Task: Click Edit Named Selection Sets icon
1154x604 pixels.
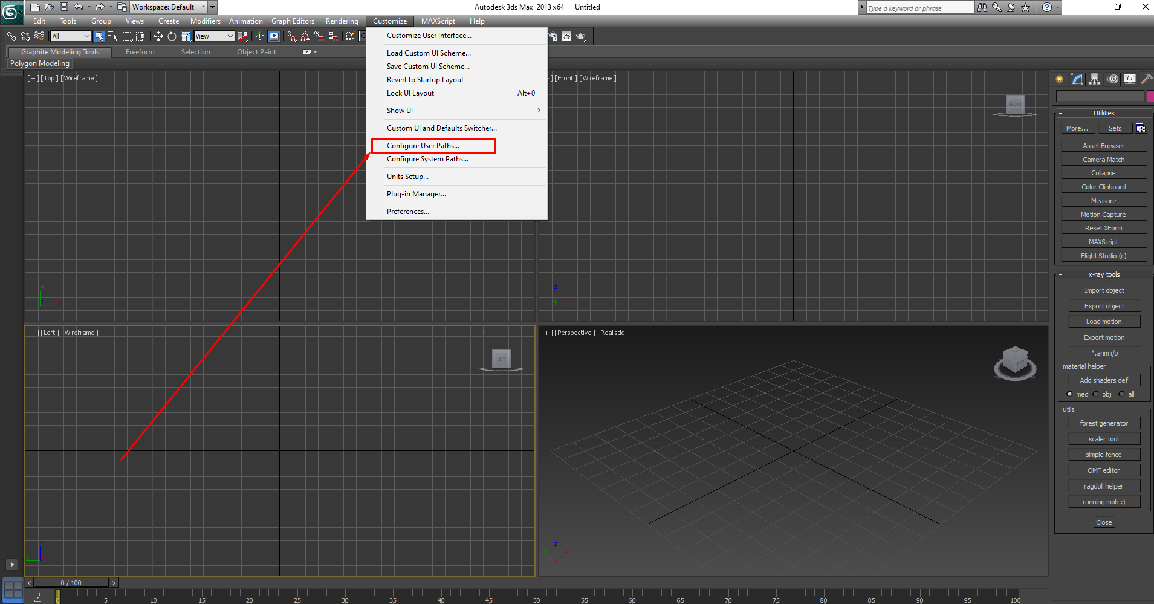Action: [350, 36]
